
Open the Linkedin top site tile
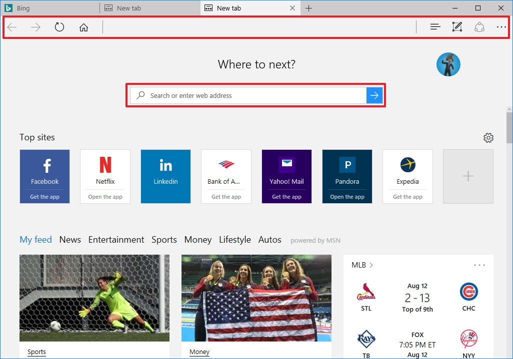[x=165, y=176]
